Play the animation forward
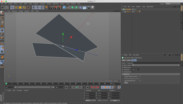Viewport: 183px width, 104px height. [77, 87]
